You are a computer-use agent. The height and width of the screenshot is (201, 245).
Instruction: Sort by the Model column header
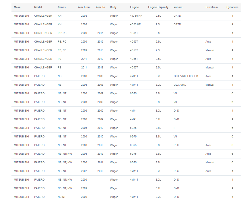tap(38, 7)
